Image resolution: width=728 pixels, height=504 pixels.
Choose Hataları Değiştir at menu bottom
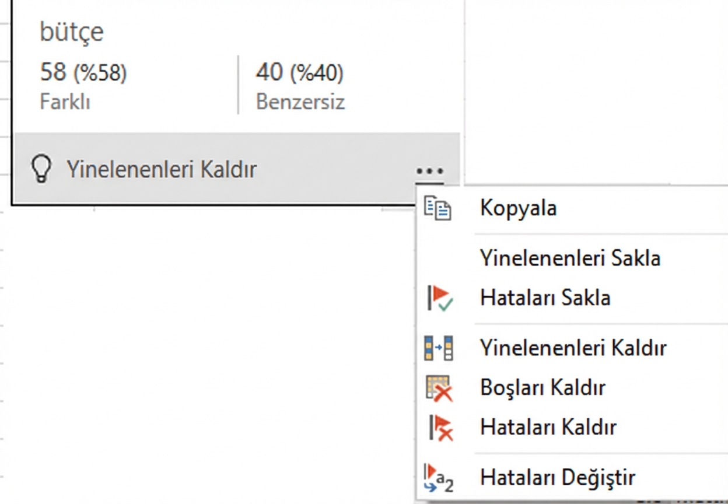tap(557, 477)
